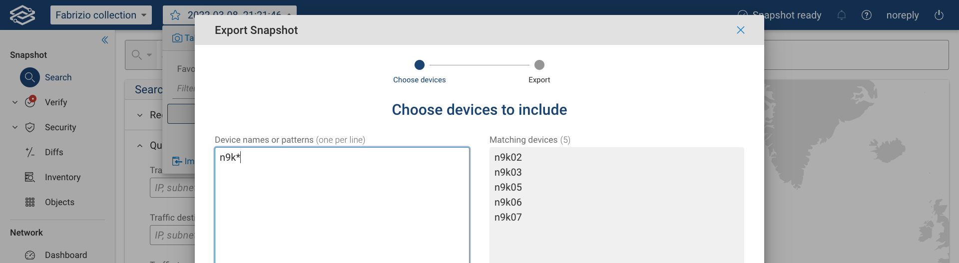Click the Forward Networks logo icon
959x263 pixels.
pos(22,15)
